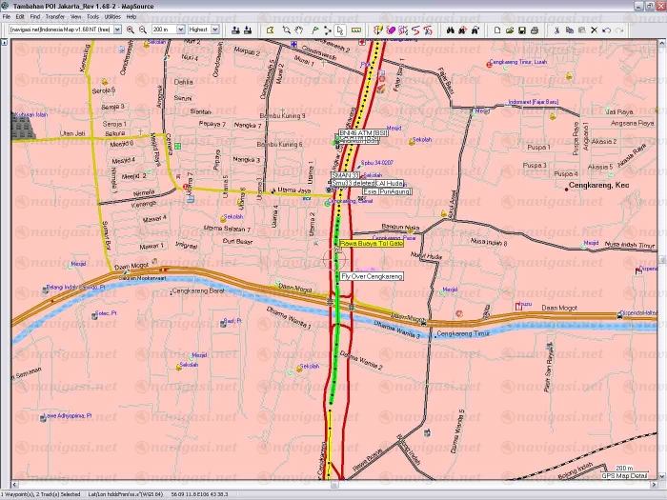667x500 pixels.
Task: Click the Save file icon
Action: [x=523, y=30]
